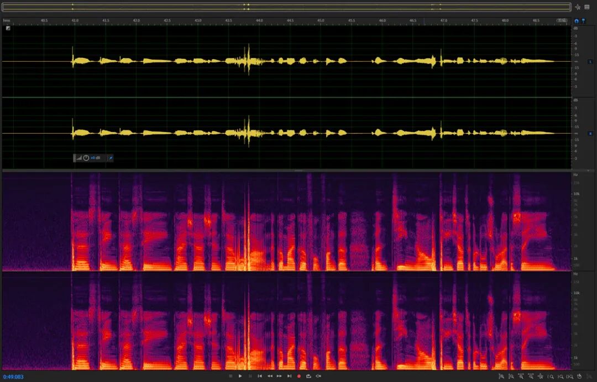This screenshot has width=597, height=382.
Task: Click the Stop button in transport controls
Action: pyautogui.click(x=231, y=376)
